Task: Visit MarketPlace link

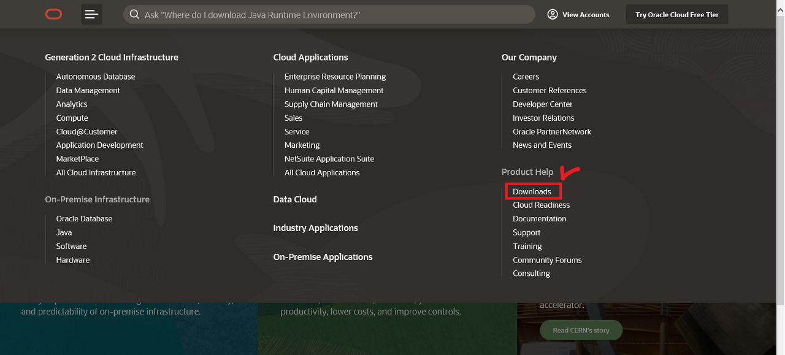Action: [77, 159]
